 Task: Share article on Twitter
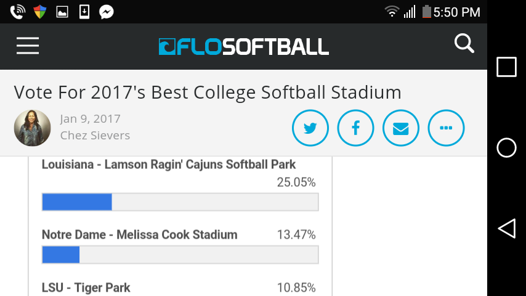click(x=310, y=128)
